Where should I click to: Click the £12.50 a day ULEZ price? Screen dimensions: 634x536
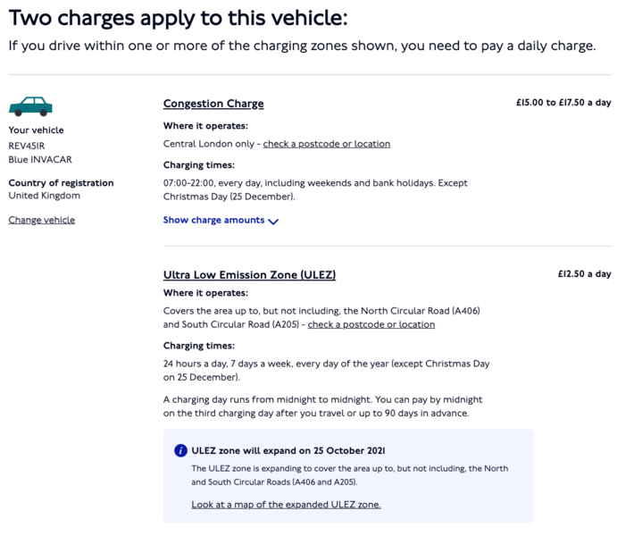click(x=585, y=274)
